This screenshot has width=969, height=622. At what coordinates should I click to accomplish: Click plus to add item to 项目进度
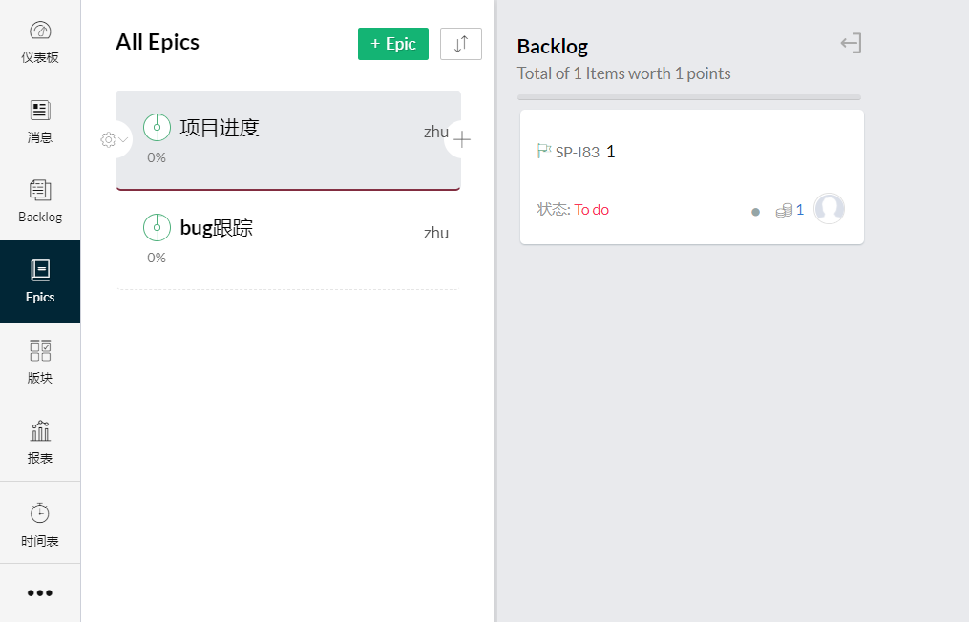[462, 140]
